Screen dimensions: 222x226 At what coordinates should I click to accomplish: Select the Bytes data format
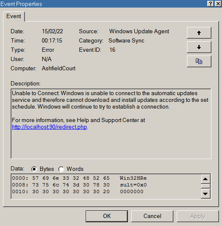coord(34,169)
